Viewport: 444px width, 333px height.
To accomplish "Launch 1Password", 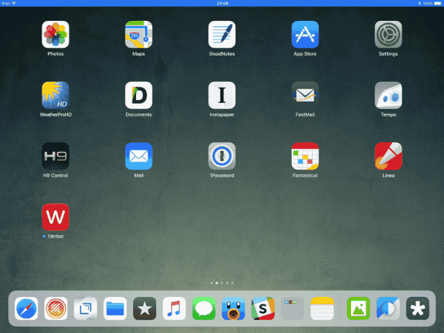I will coord(222,156).
